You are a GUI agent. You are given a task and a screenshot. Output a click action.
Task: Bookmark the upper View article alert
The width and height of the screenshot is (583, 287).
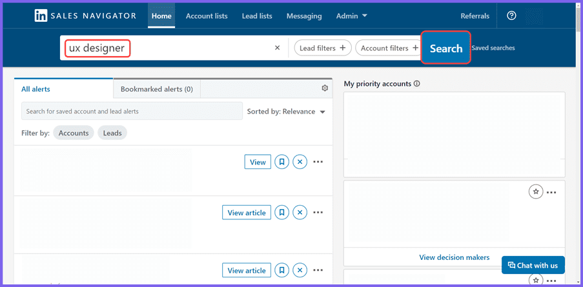[282, 212]
